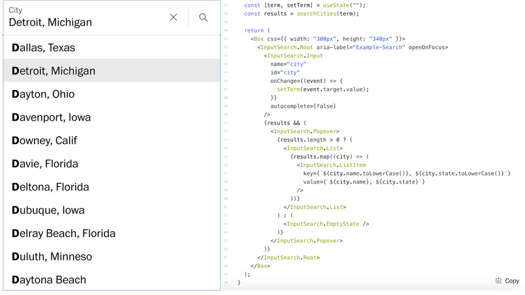
Task: Select Dallas, Texas from the list
Action: 112,48
